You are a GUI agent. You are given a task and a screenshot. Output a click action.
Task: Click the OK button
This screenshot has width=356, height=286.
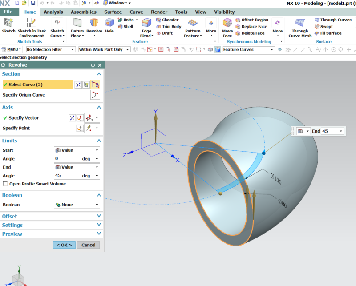(64, 245)
